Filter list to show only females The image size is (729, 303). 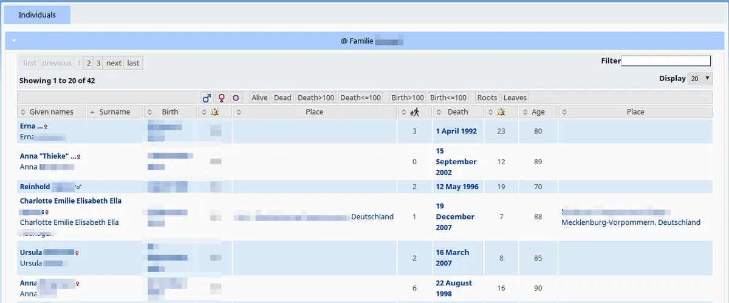[x=222, y=98]
